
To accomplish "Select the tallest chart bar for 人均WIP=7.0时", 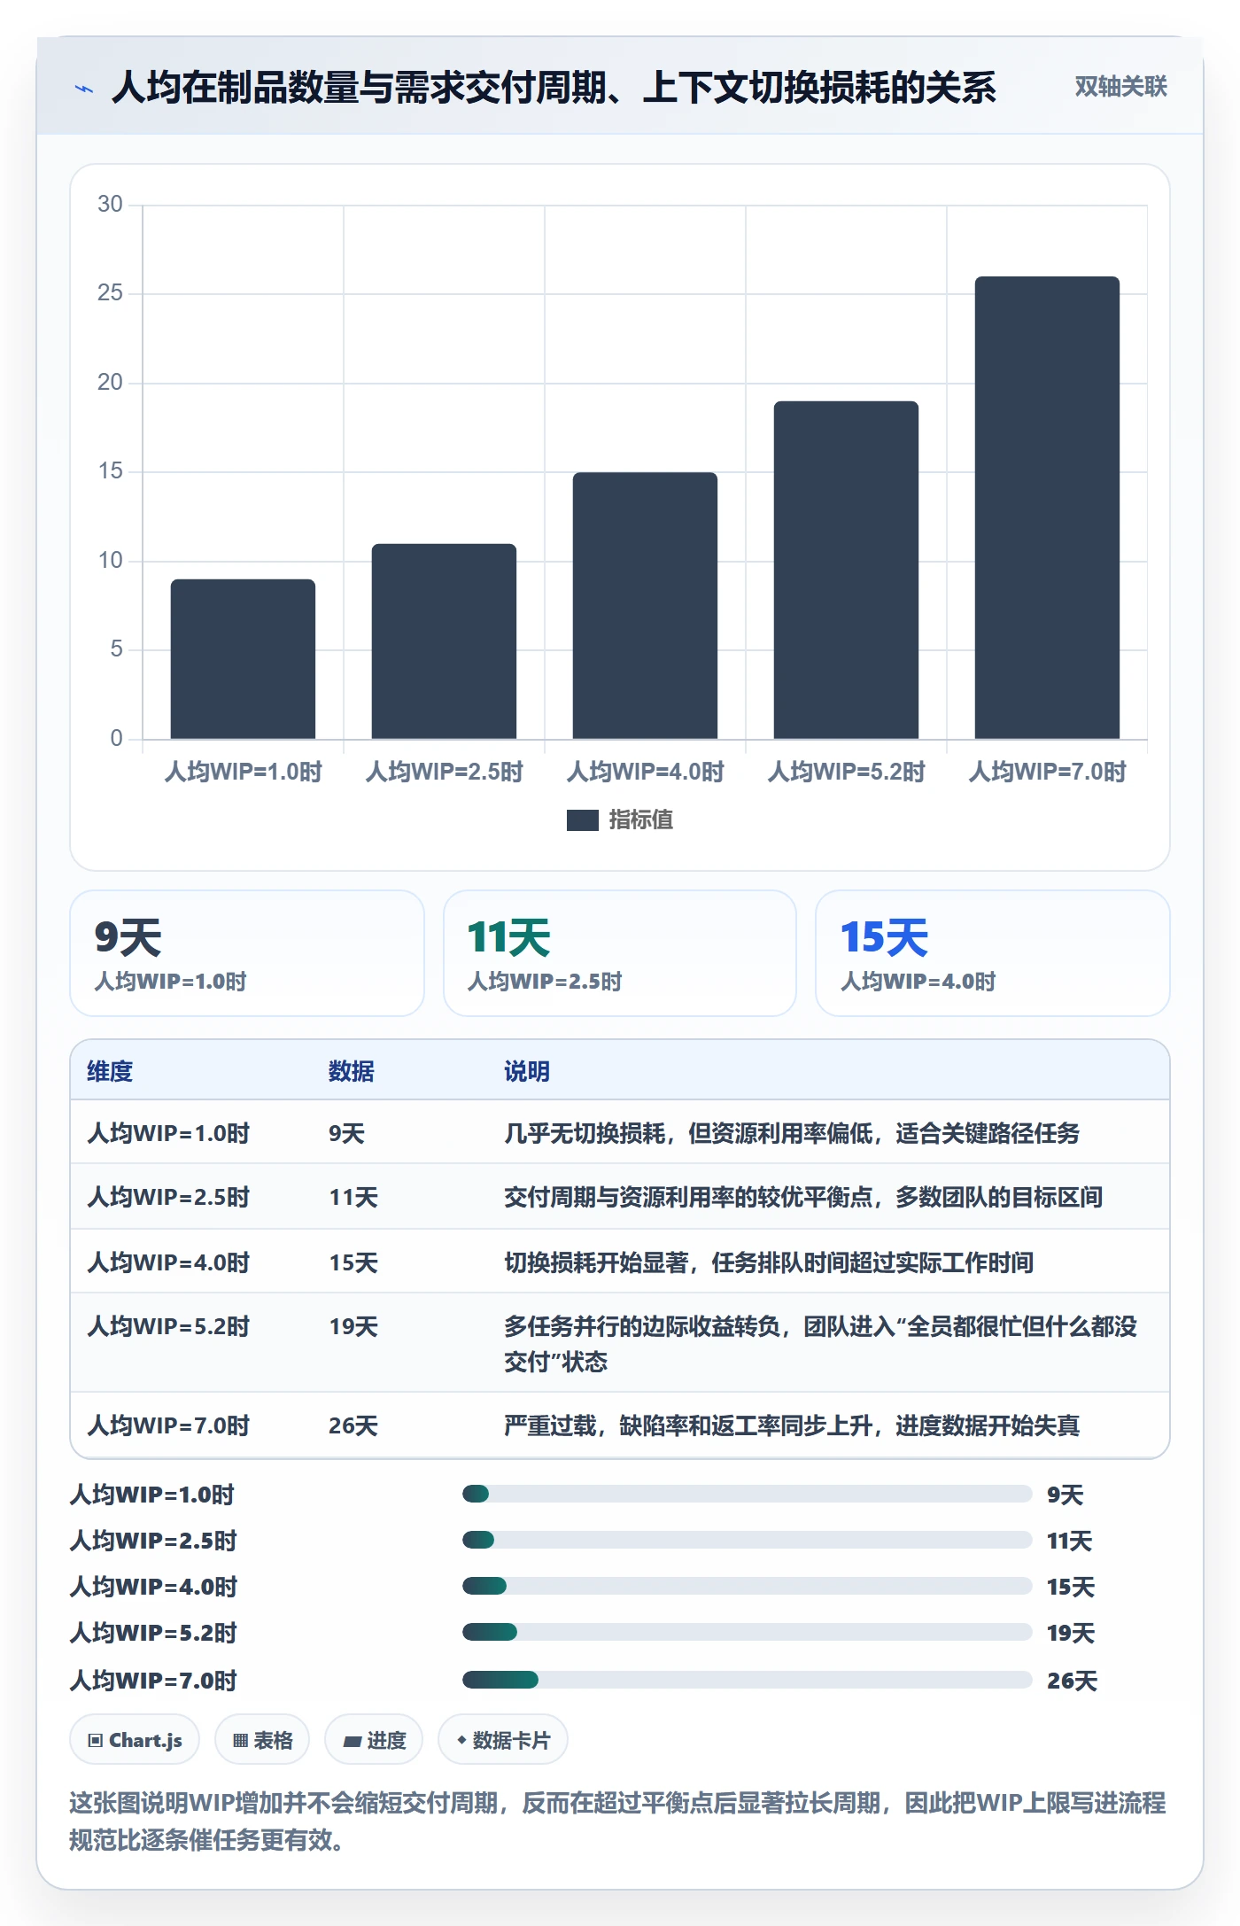I will pos(1047,508).
